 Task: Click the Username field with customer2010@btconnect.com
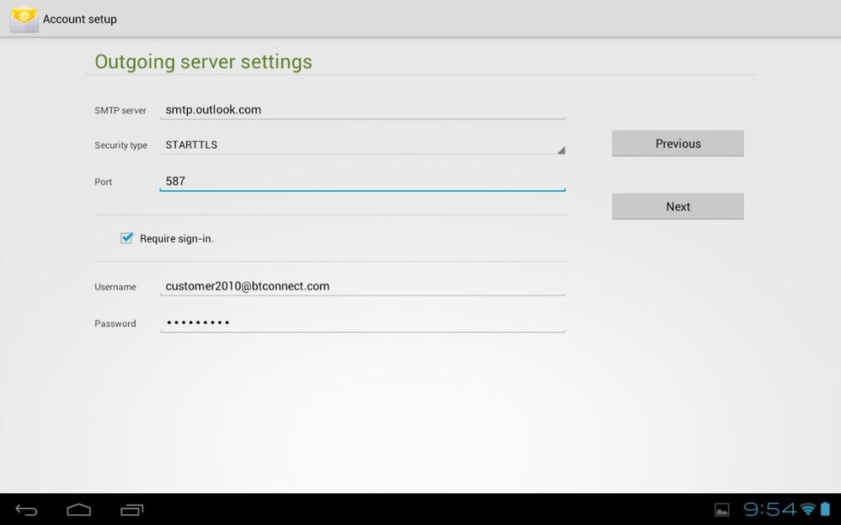click(362, 286)
